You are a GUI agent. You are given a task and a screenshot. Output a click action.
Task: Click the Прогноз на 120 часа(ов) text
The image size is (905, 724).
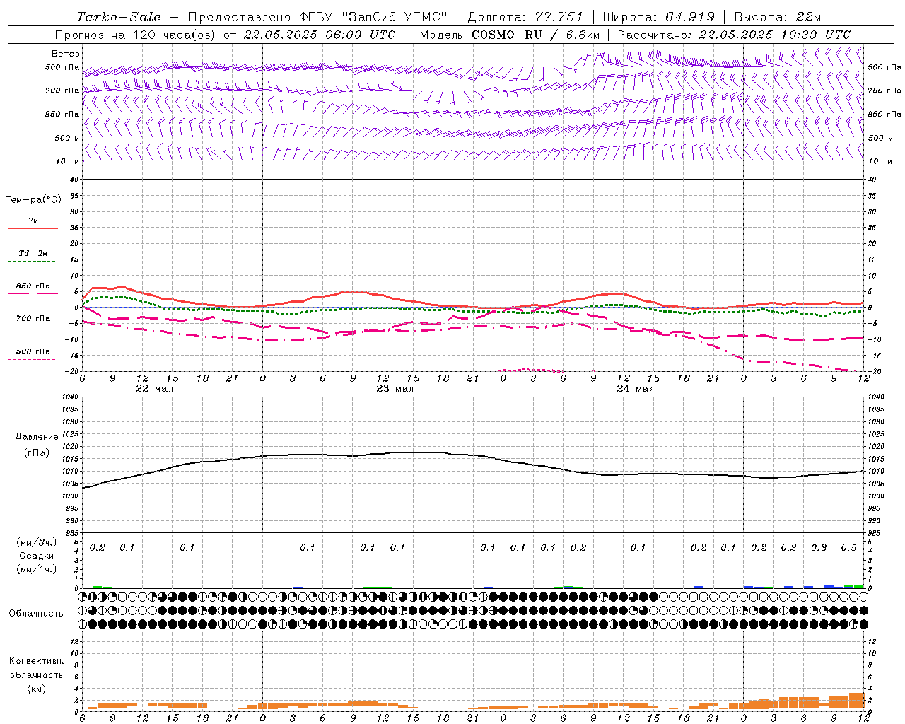click(136, 35)
